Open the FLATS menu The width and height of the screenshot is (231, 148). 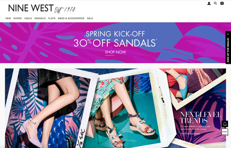52,18
